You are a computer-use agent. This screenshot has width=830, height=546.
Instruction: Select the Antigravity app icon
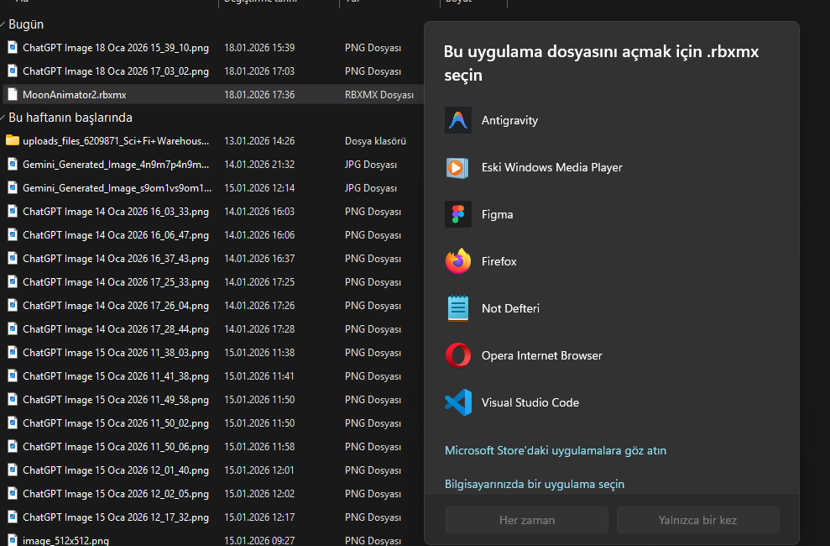458,120
